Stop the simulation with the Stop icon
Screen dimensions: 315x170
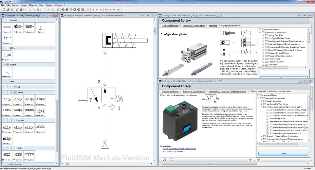click(93, 9)
